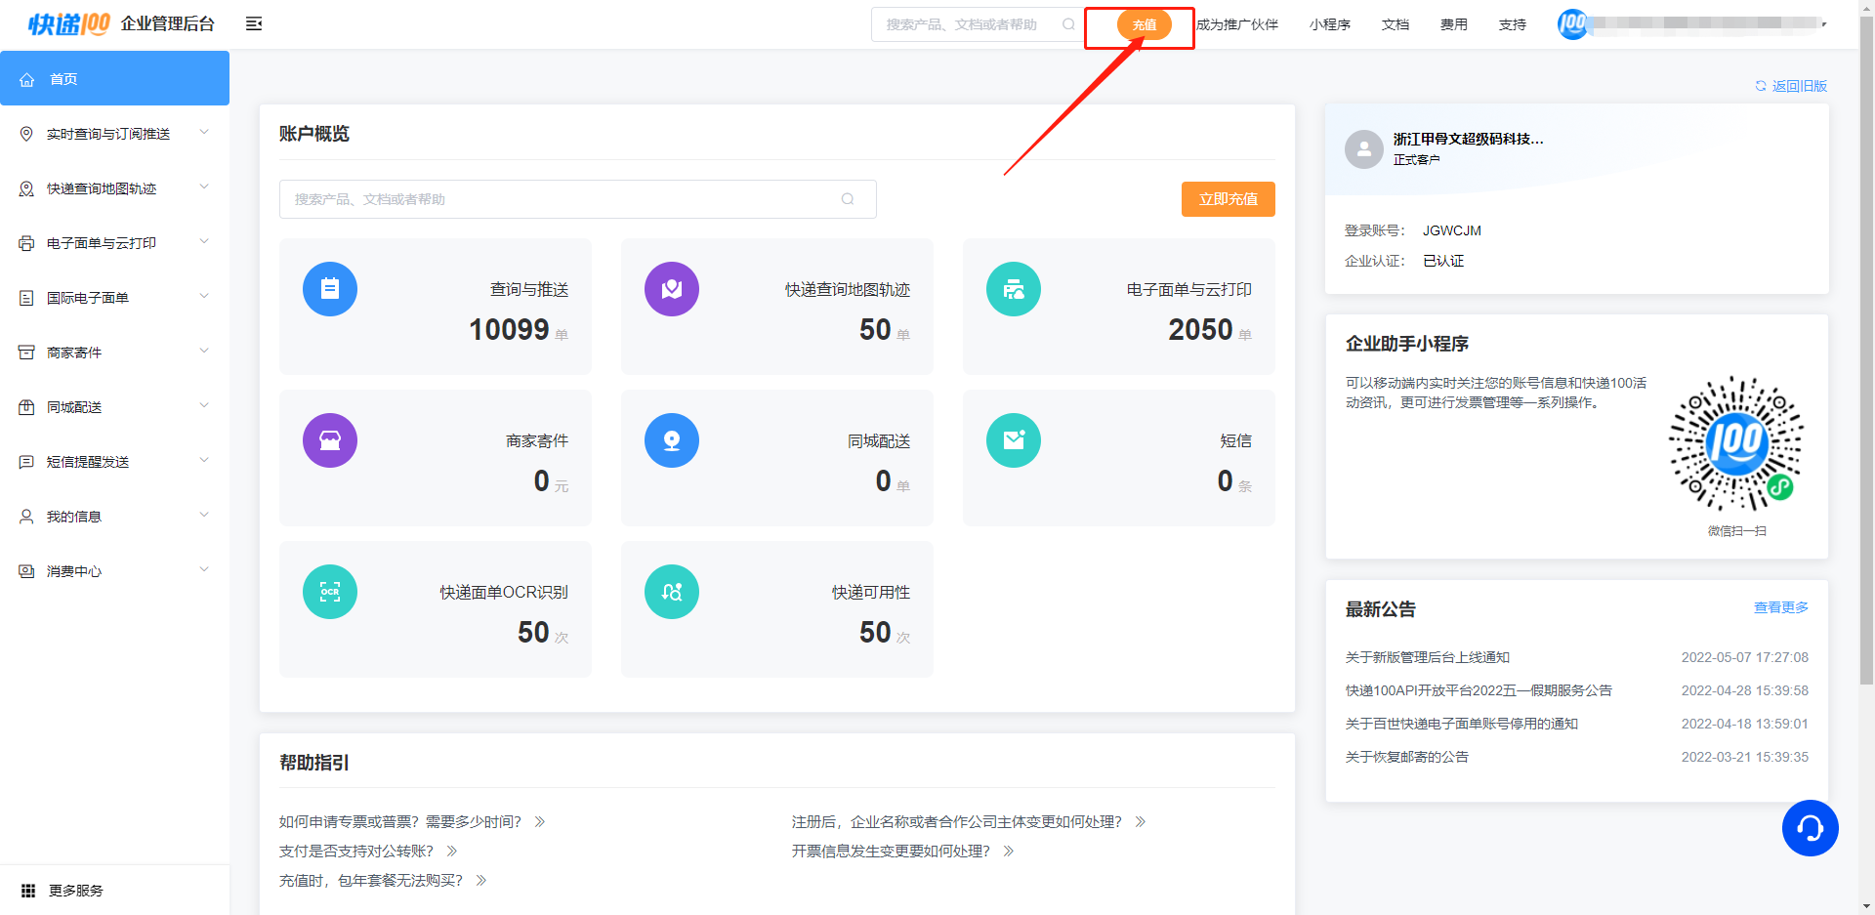Open 费用 in top navigation

[x=1454, y=24]
